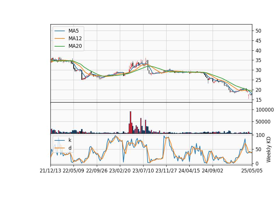Screen dimensions: 280x201
Task: Click the date label 25/05/05
Action: pyautogui.click(x=252, y=171)
